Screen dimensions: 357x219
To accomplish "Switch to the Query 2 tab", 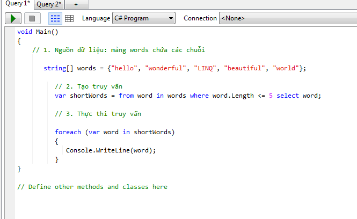I will [49, 4].
